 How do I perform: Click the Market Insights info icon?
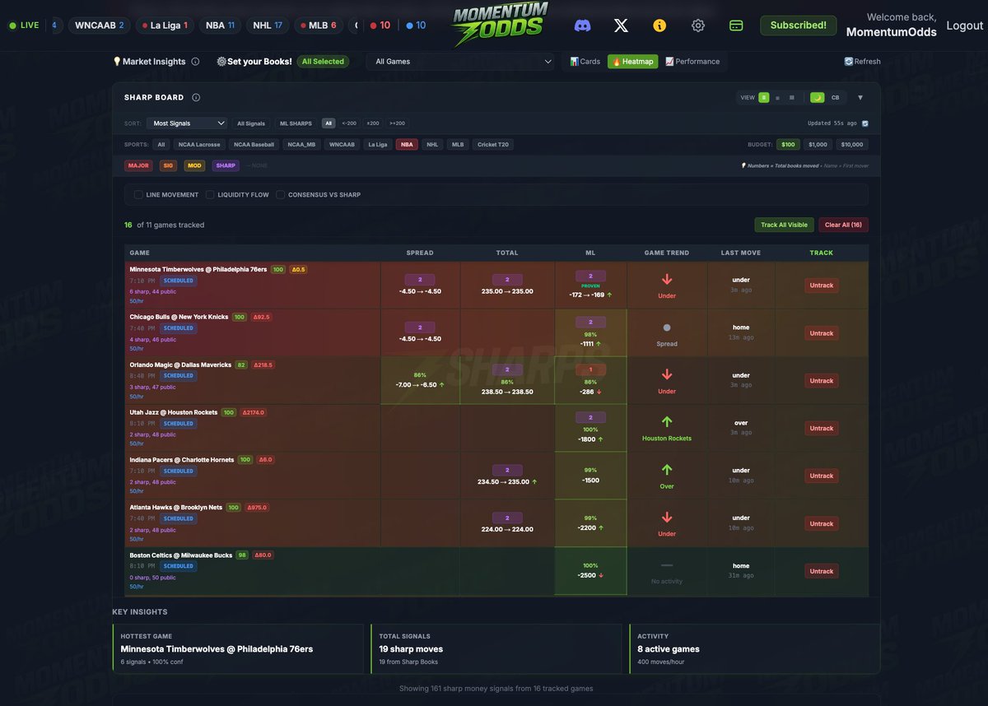(195, 62)
